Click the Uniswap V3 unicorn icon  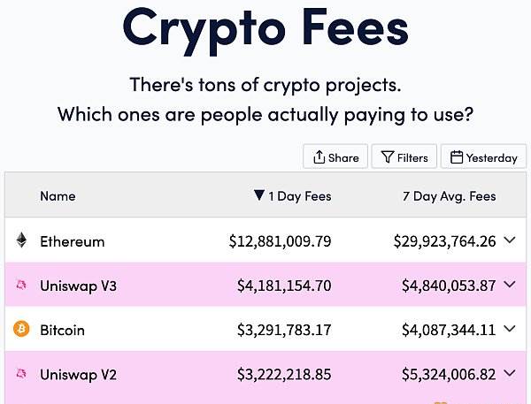coord(21,285)
